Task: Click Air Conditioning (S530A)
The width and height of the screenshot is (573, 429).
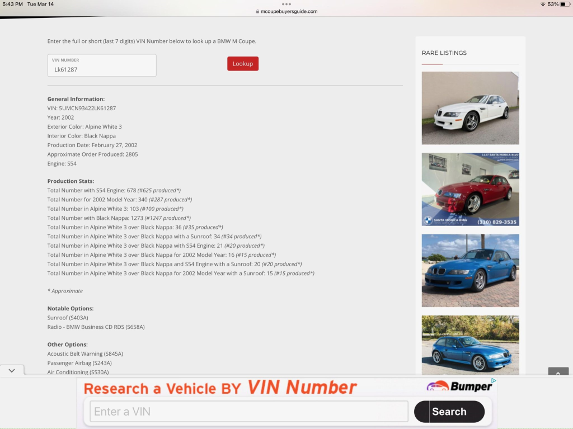Action: (x=78, y=372)
